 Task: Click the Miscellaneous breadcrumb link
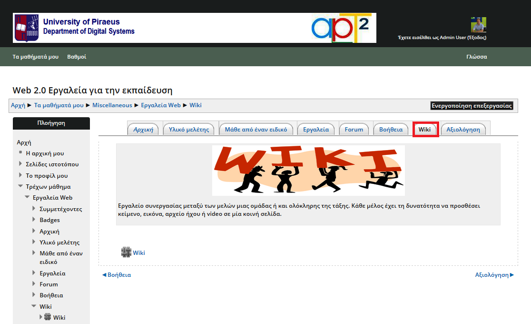pyautogui.click(x=112, y=105)
